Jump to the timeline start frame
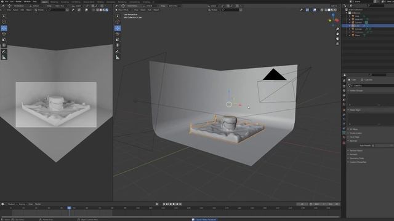Viewport: 394px width, 221px height. click(164, 204)
